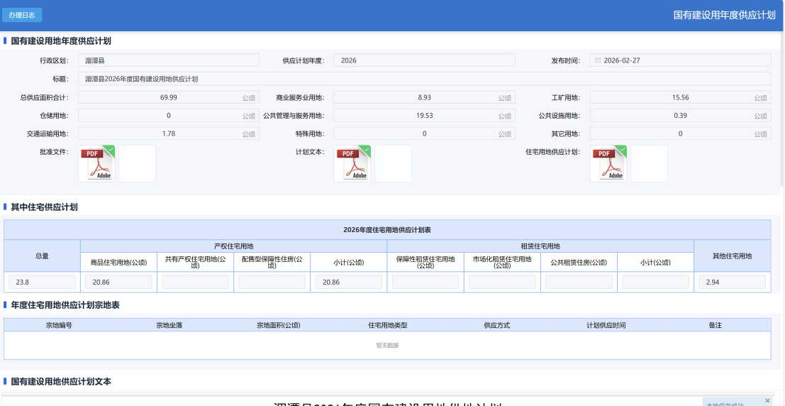Screen dimensions: 785x406
Task: Click the 标题 text field
Action: pyautogui.click(x=424, y=79)
